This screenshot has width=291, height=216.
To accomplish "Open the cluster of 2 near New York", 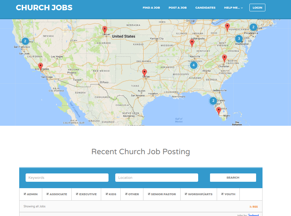I will [x=253, y=27].
